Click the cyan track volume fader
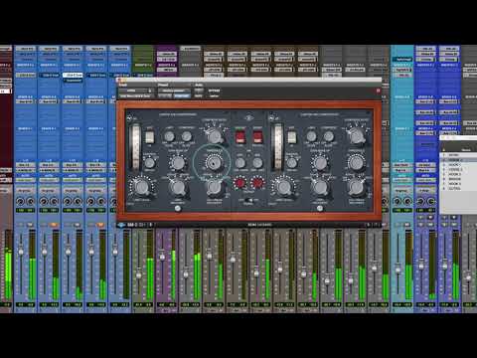The height and width of the screenshot is (358, 477). [397, 269]
